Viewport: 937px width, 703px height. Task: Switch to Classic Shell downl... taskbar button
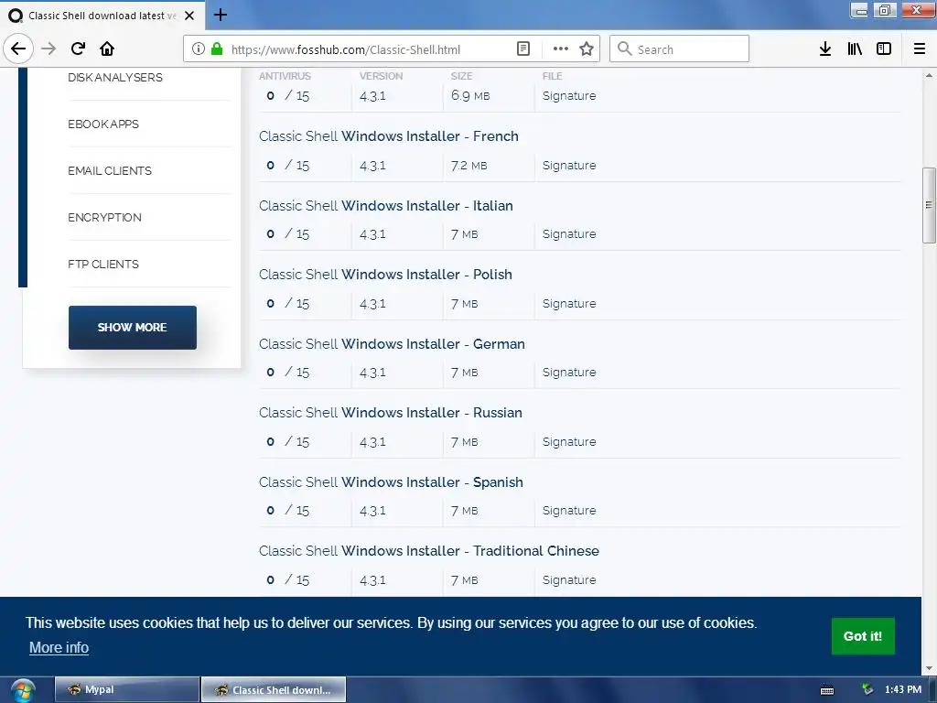[273, 690]
